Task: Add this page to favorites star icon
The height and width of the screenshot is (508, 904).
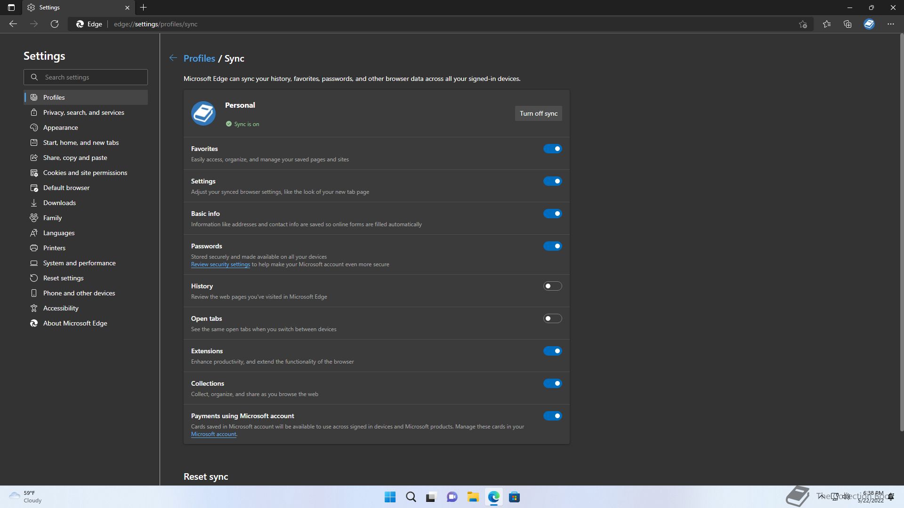Action: [803, 24]
